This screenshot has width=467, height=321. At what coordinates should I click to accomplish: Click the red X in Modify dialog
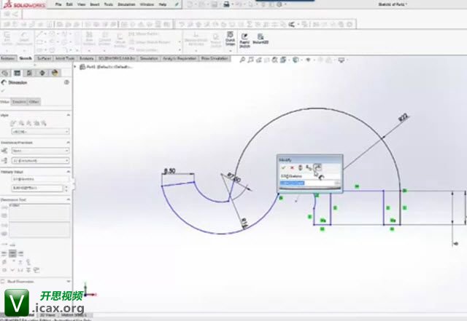pyautogui.click(x=292, y=168)
